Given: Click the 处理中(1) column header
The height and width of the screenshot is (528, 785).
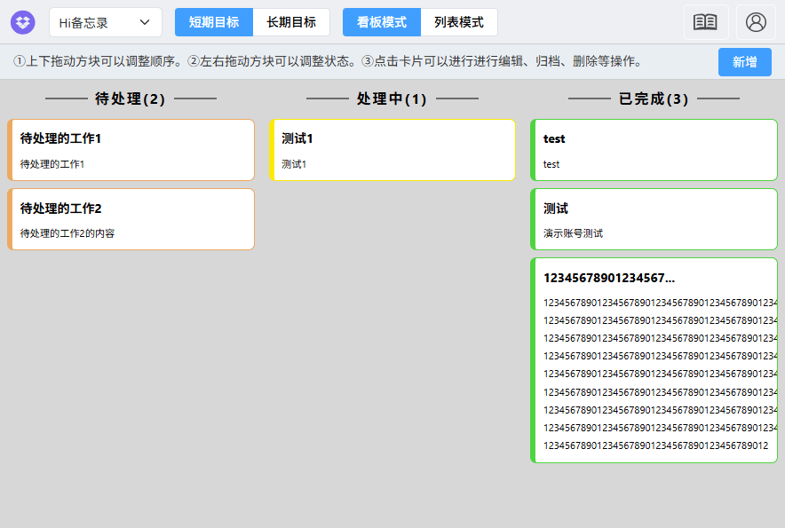Looking at the screenshot, I should (x=392, y=99).
